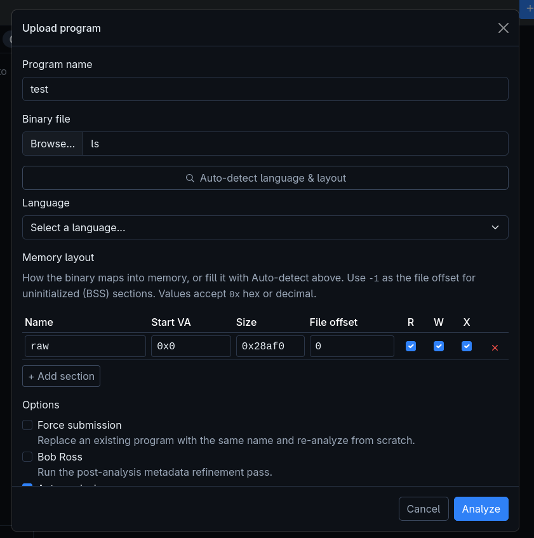Enable the Force submission checkbox
The height and width of the screenshot is (538, 534).
[27, 425]
